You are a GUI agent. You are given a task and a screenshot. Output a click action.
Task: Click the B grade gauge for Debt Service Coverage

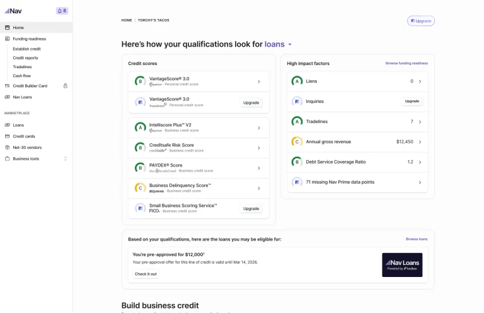click(x=297, y=162)
